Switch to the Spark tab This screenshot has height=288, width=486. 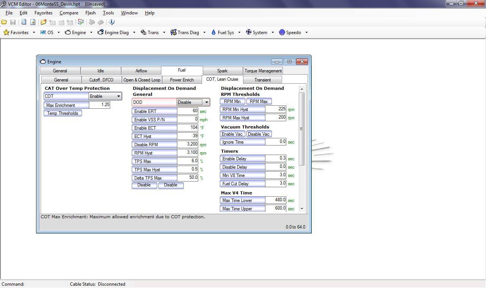(x=222, y=71)
